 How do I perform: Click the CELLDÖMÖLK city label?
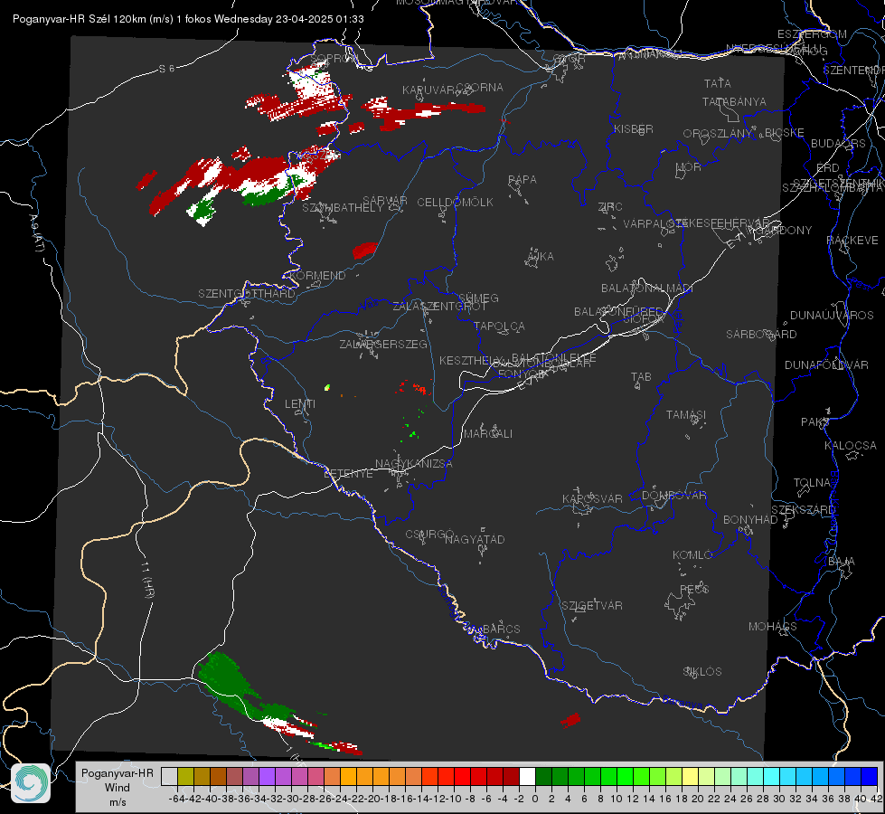point(455,203)
